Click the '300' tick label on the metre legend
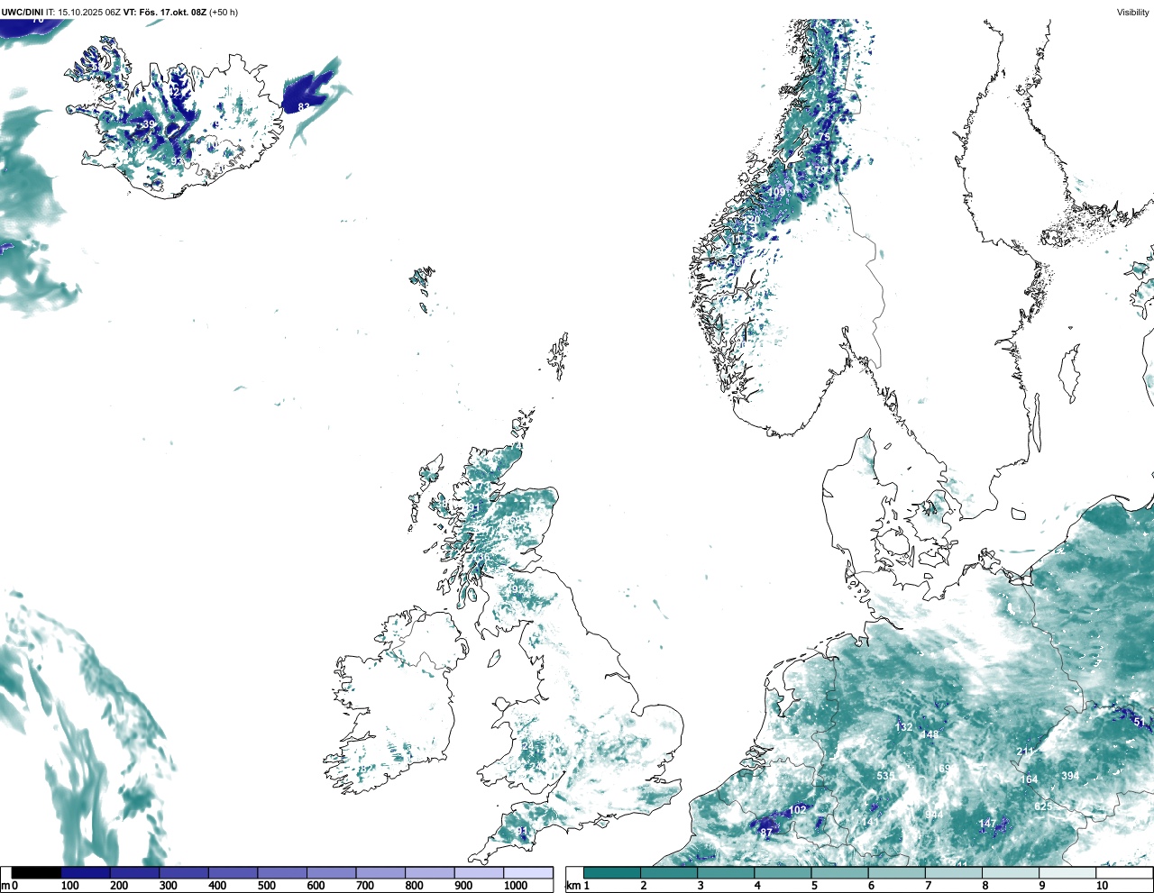Screen dimensions: 1154x893 (168, 886)
